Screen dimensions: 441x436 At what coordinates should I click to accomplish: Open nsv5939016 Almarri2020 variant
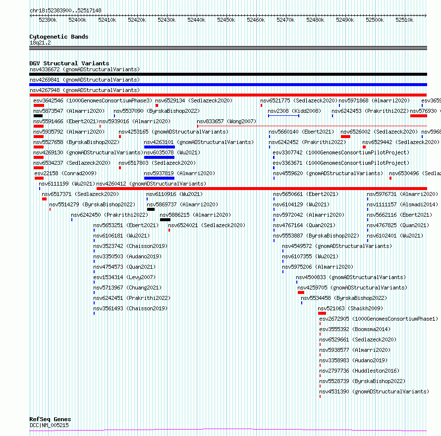135,121
